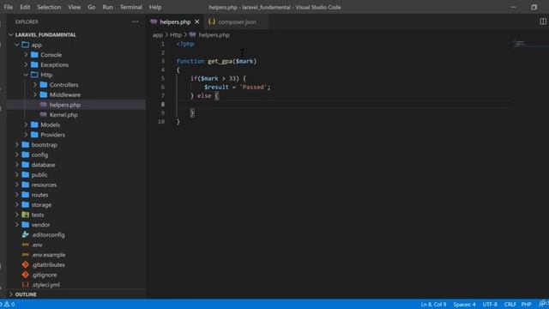549x309 pixels.
Task: Click app in the breadcrumb path
Action: (158, 34)
